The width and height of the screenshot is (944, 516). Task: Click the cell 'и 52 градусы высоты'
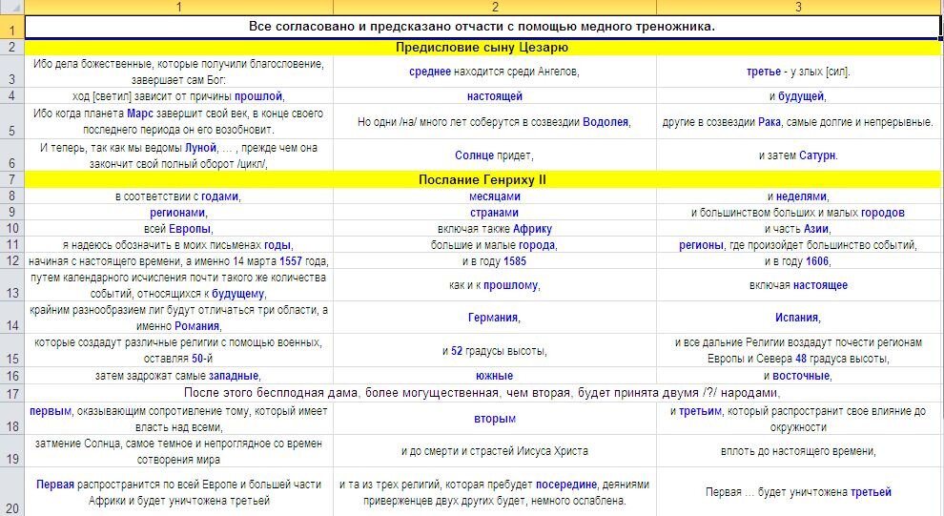pyautogui.click(x=495, y=350)
